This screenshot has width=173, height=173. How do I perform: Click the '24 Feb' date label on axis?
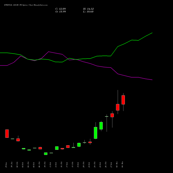click(x=95, y=165)
